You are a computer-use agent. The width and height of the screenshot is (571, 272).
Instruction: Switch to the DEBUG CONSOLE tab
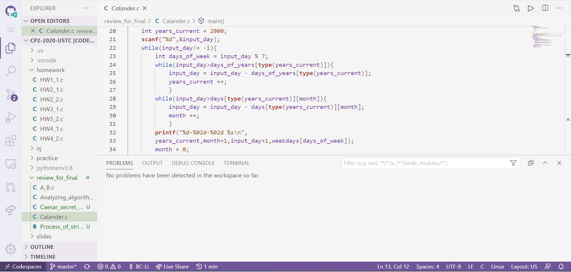click(x=193, y=163)
